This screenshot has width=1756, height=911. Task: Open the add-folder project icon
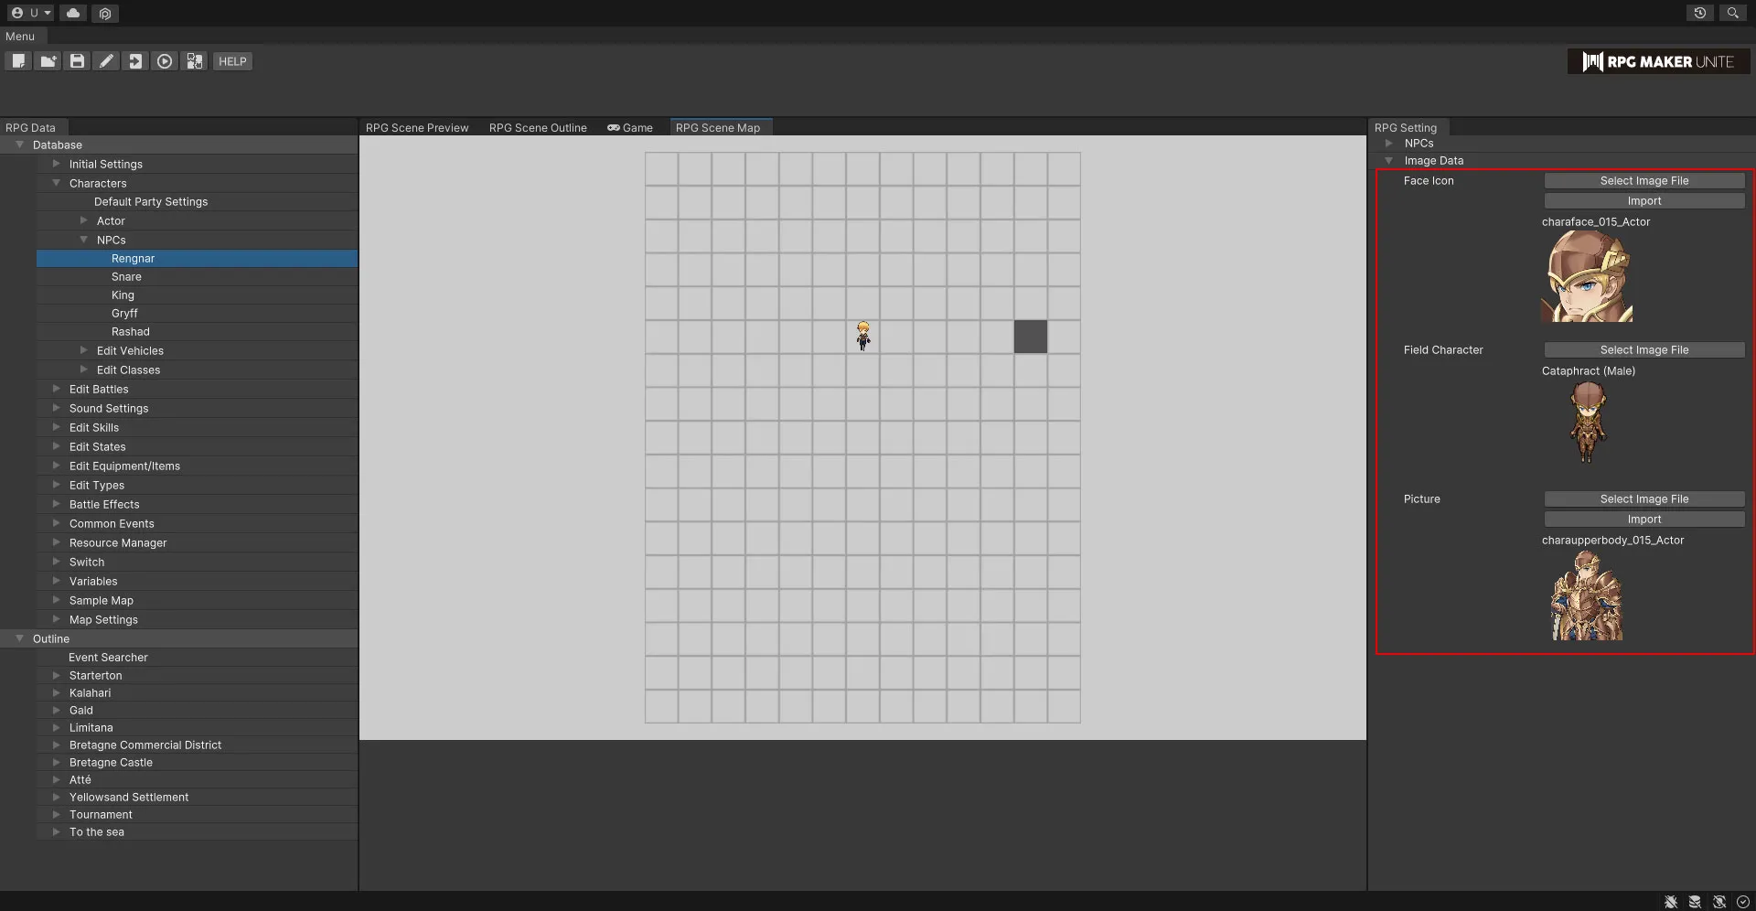click(x=48, y=61)
